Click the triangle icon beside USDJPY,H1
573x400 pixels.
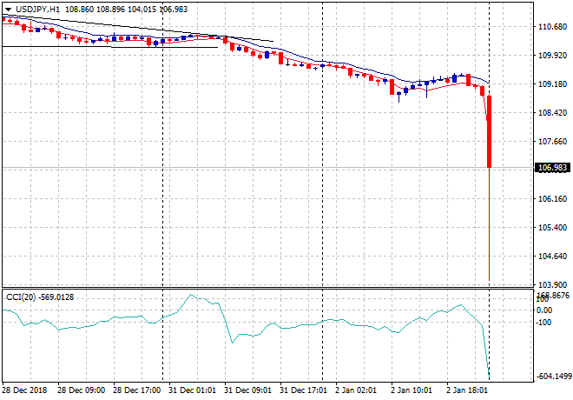(8, 9)
